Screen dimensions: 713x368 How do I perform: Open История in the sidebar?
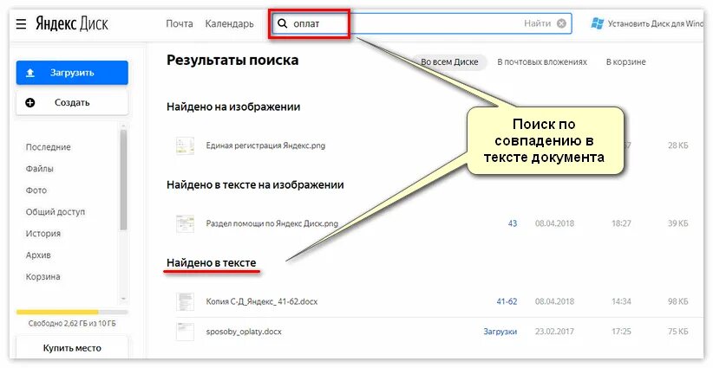click(x=43, y=234)
